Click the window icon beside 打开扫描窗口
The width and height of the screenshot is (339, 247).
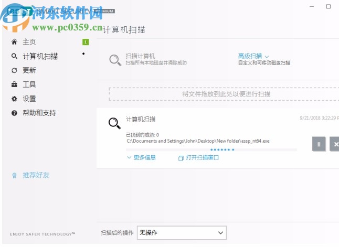click(x=181, y=158)
